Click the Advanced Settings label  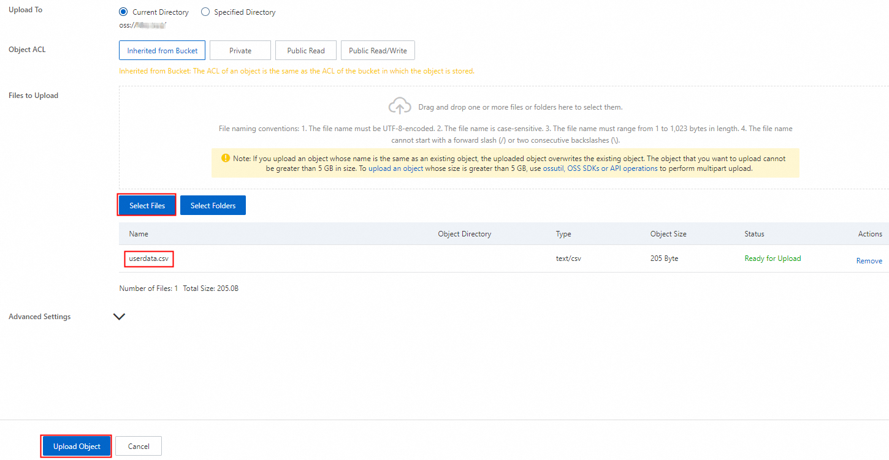coord(40,317)
